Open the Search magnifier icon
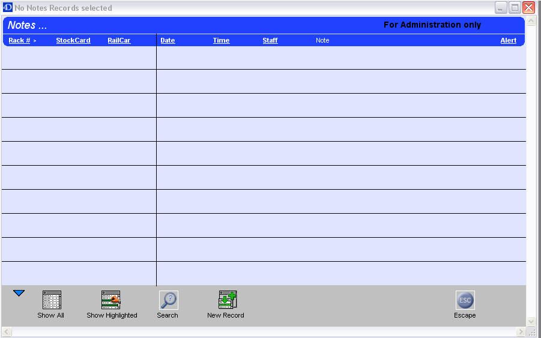This screenshot has height=338, width=541. pos(168,300)
